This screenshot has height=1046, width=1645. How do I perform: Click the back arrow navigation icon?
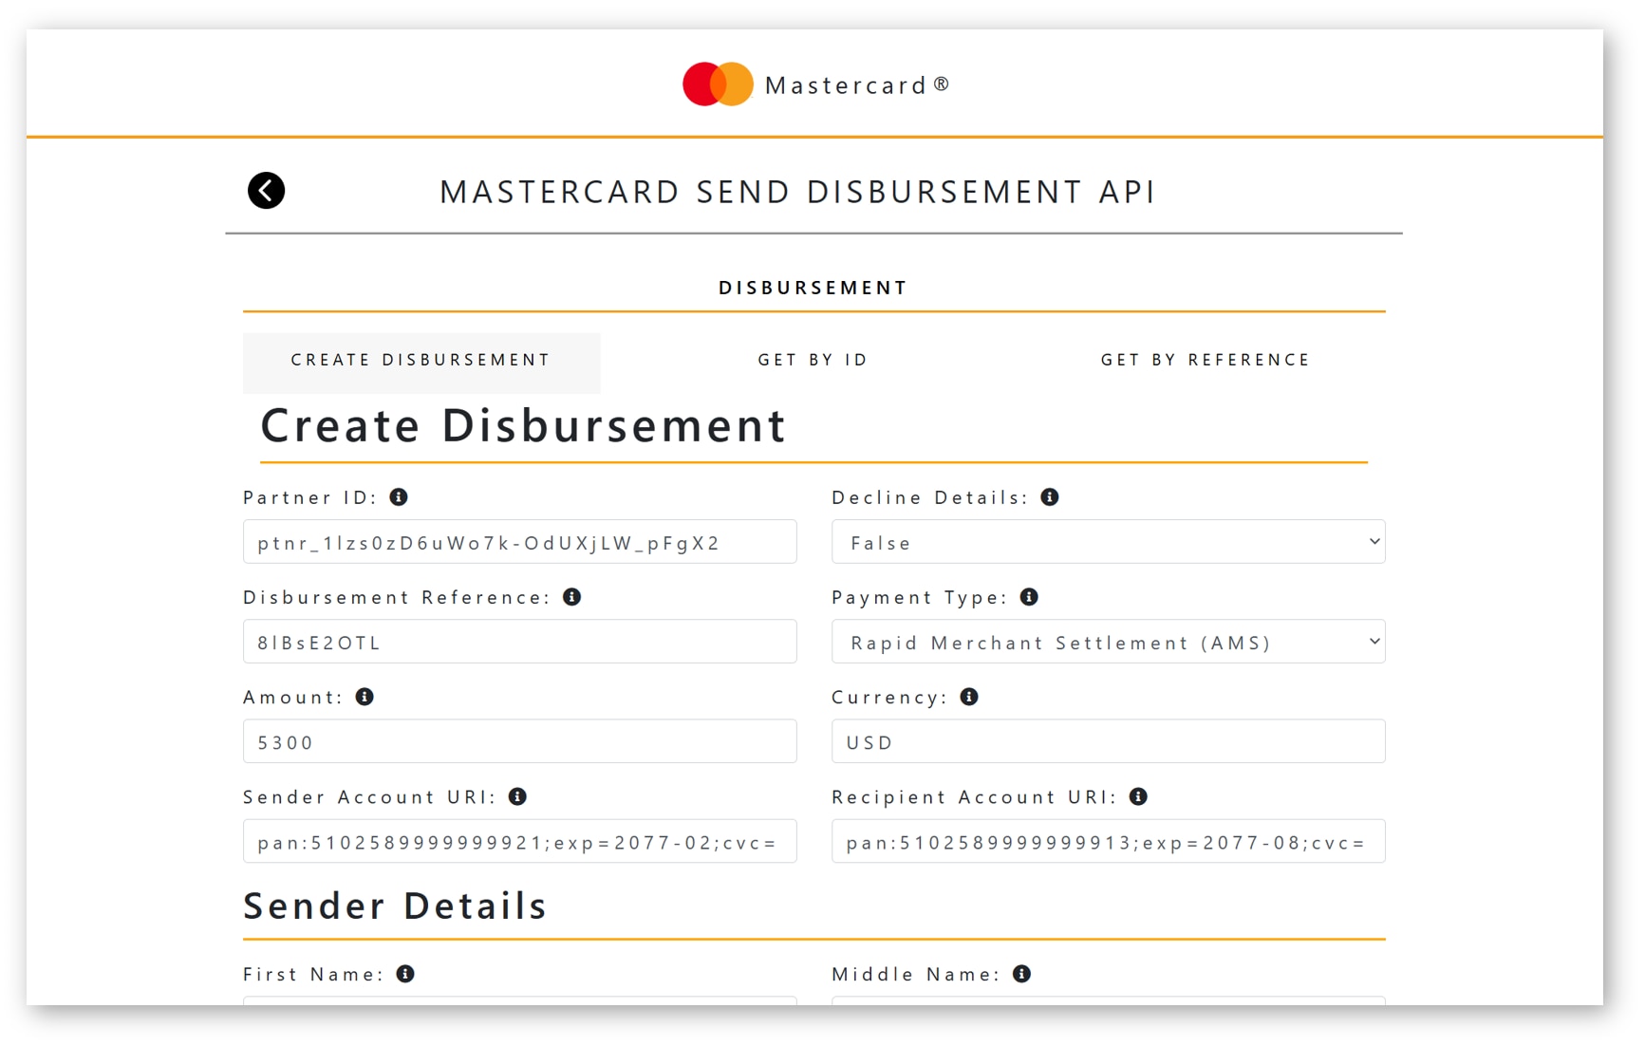click(266, 190)
